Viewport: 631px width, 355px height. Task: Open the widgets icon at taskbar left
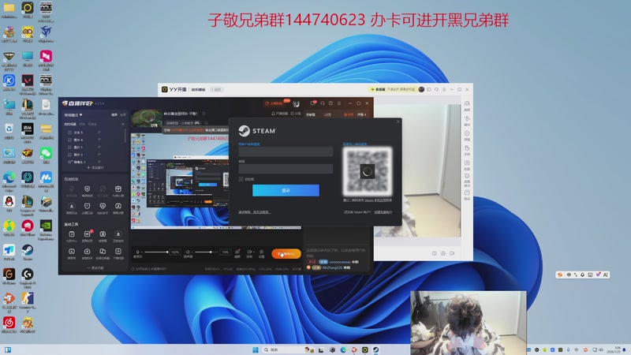[x=8, y=349]
